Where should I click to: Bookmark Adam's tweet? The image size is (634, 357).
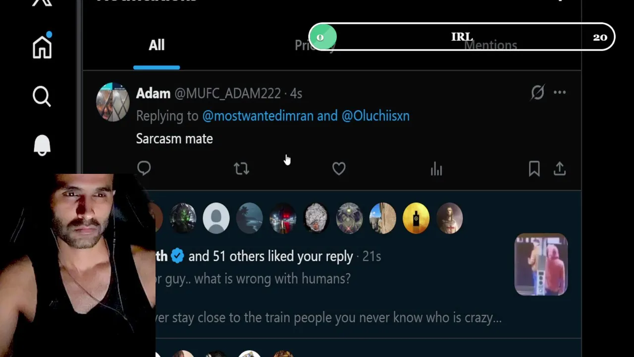coord(534,169)
